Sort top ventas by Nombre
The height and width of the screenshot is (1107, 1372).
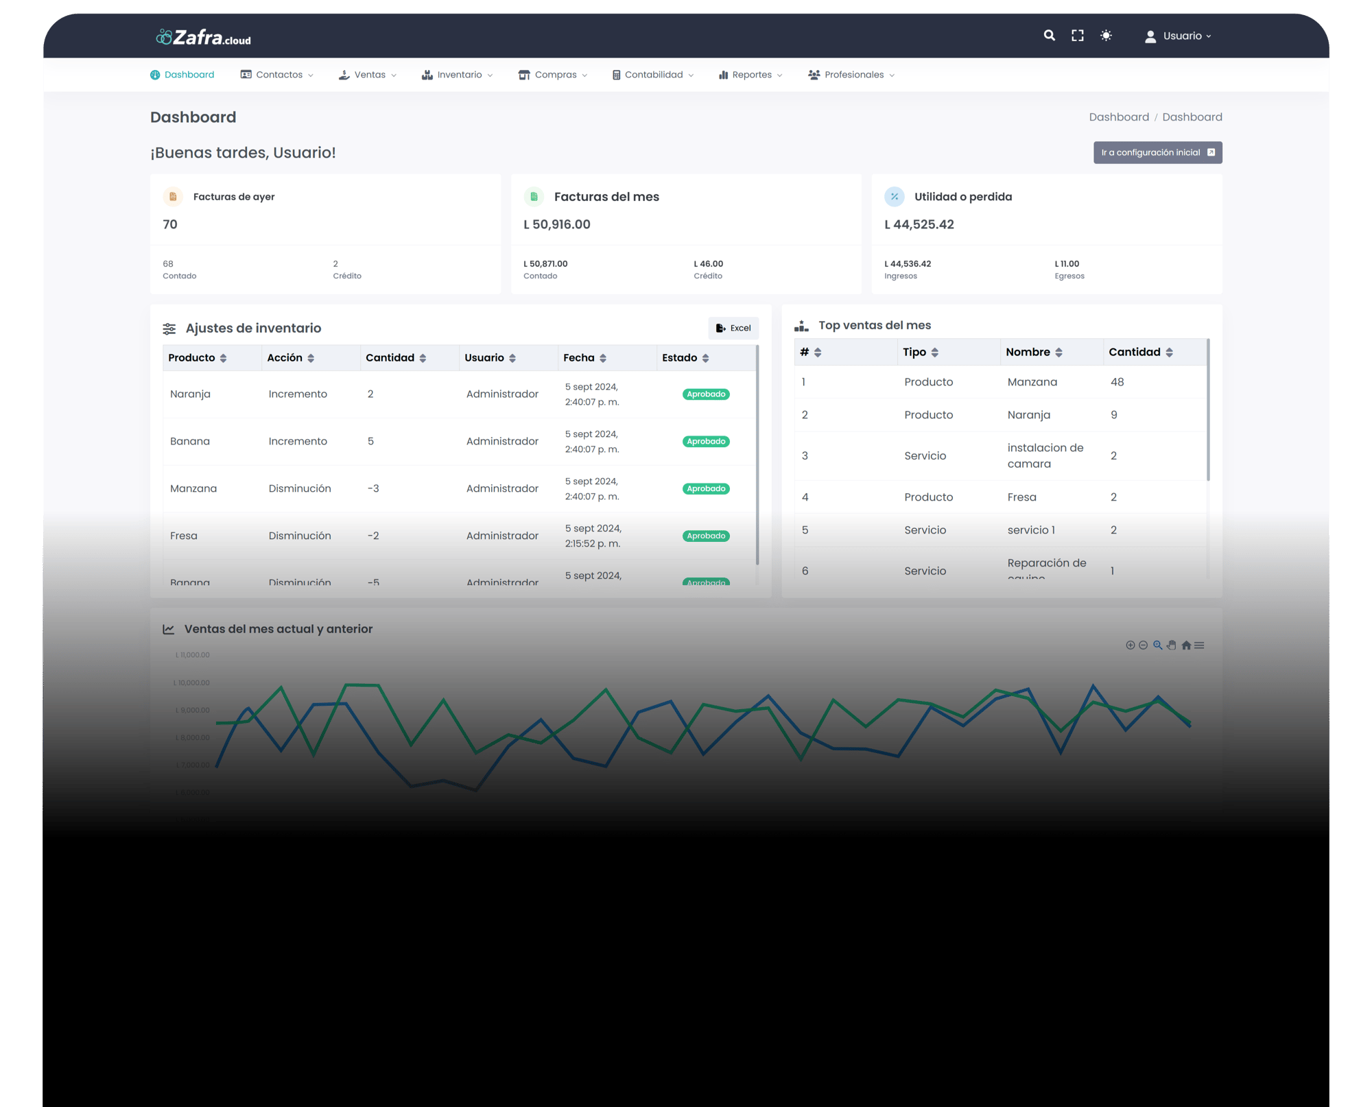point(1058,353)
